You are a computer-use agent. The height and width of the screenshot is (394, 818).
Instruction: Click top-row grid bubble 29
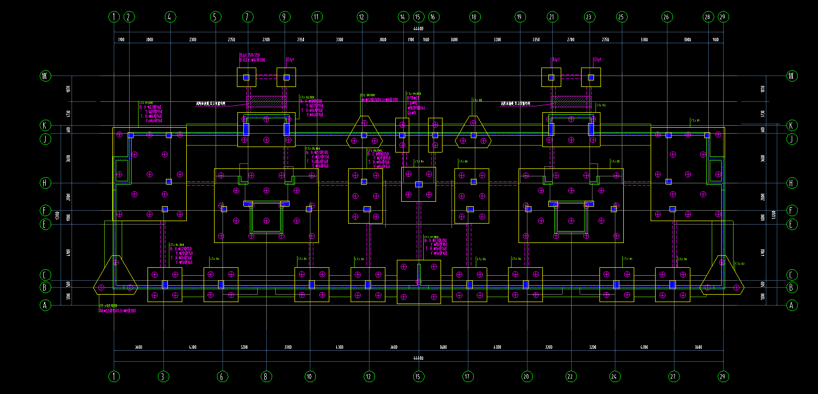coord(723,17)
